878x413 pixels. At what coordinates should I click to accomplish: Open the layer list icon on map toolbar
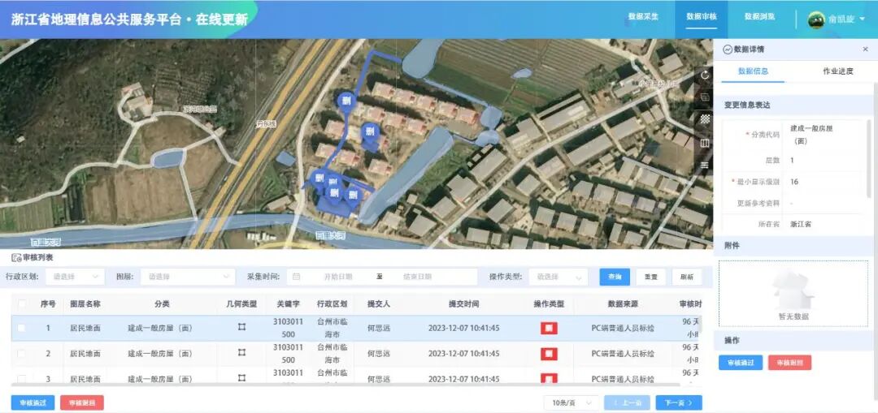pyautogui.click(x=705, y=165)
